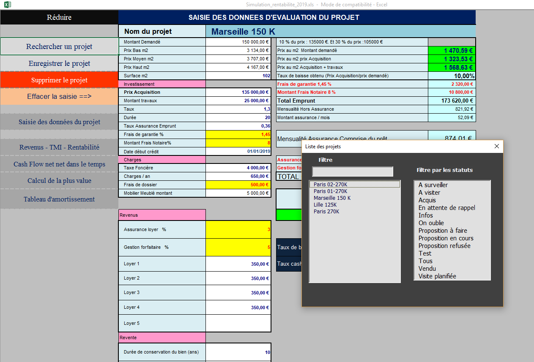
Task: Open Calcul de la plus value
Action: (x=59, y=181)
